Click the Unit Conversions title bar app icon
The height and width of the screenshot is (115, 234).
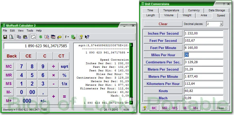point(143,4)
